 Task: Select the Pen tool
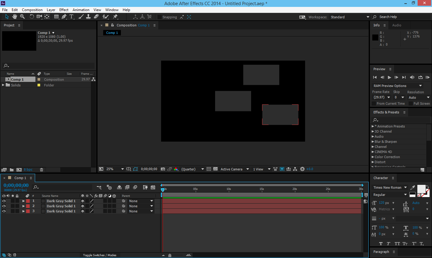click(64, 17)
